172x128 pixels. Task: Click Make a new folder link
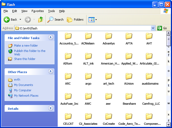click(26, 46)
